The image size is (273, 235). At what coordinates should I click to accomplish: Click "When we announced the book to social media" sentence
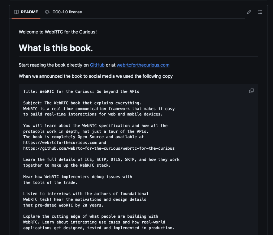click(x=96, y=76)
